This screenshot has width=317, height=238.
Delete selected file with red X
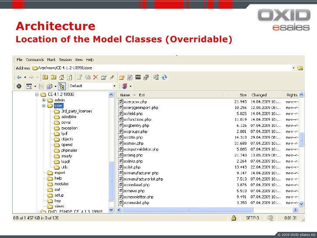coord(96,77)
